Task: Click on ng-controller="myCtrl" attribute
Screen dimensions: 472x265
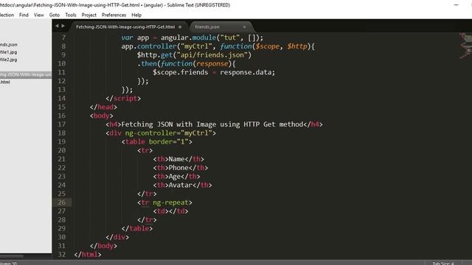Action: 169,133
